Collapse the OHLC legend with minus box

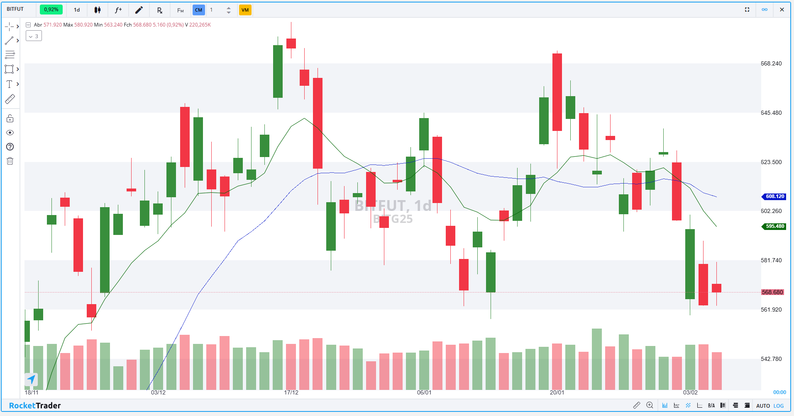pos(28,25)
